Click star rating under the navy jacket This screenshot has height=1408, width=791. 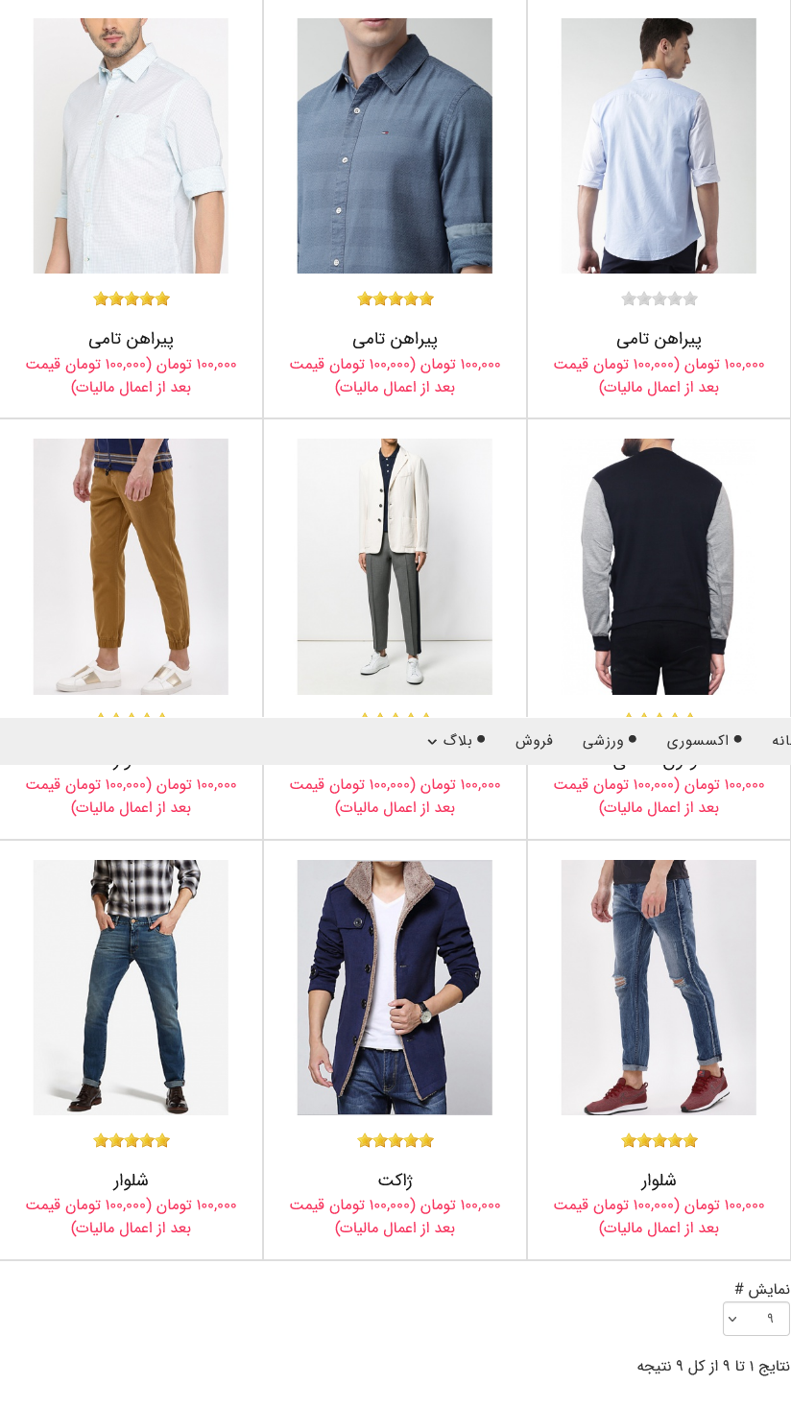click(x=395, y=1140)
